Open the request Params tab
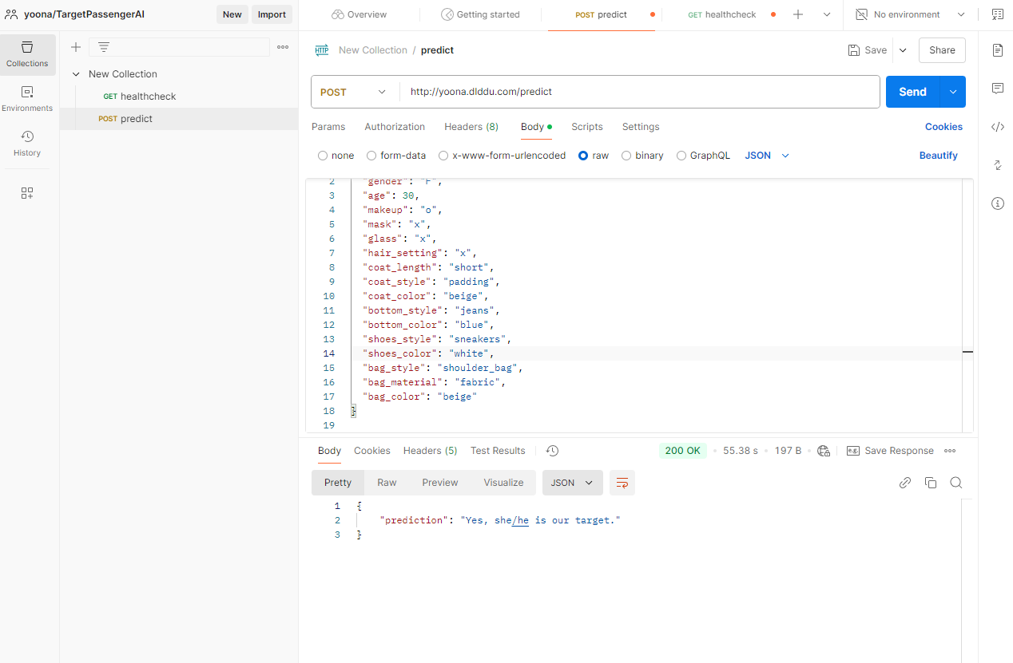 coord(328,127)
